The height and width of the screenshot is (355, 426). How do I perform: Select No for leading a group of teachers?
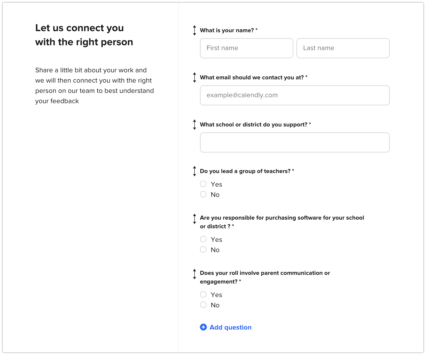click(203, 194)
